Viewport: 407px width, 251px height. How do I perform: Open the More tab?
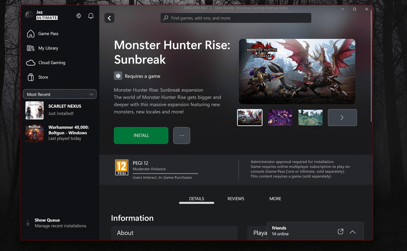tap(275, 198)
